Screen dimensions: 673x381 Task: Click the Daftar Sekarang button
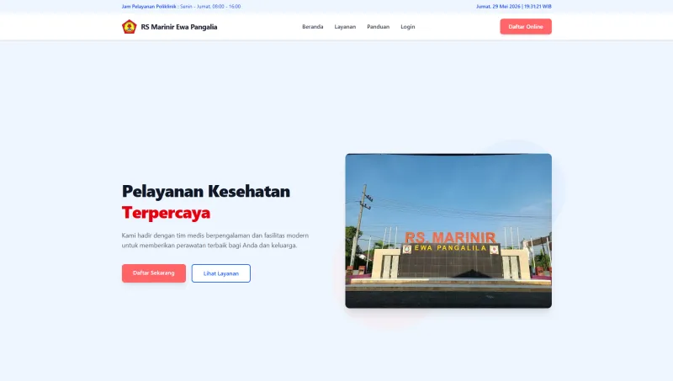(x=154, y=273)
